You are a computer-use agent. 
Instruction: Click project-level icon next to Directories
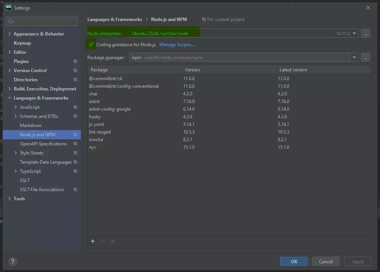[76, 80]
